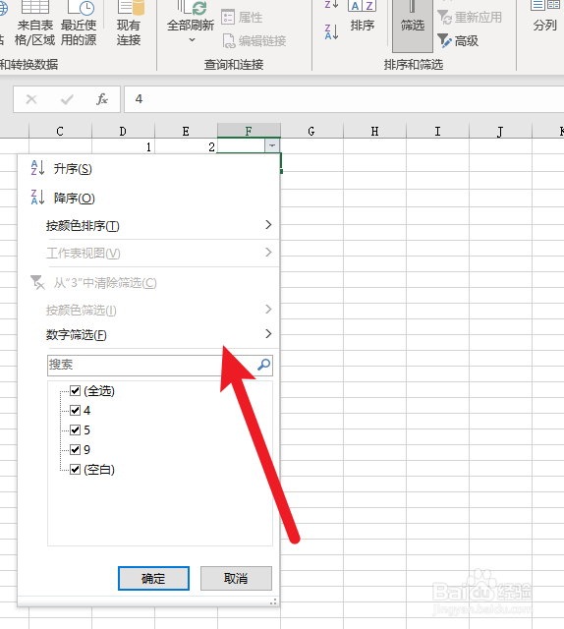The width and height of the screenshot is (564, 629).
Task: Uncheck the value 5 checkbox
Action: point(75,429)
